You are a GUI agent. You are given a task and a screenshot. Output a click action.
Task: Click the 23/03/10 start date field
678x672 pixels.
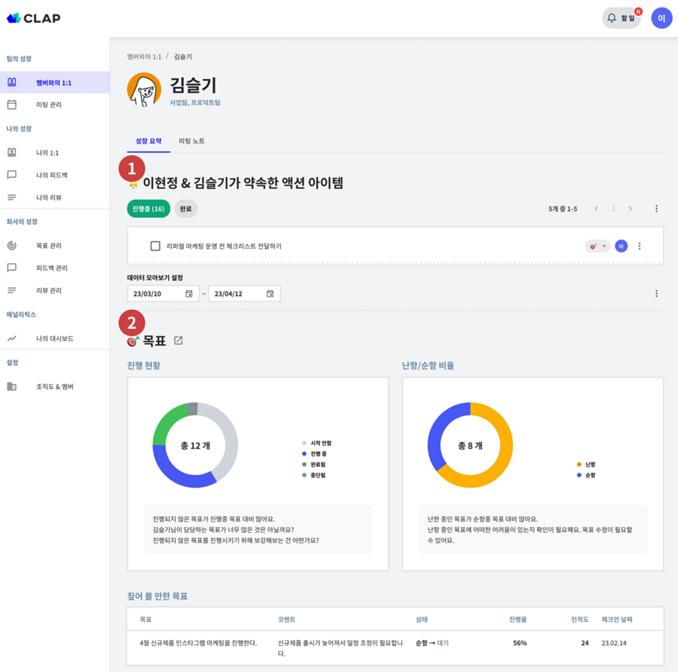point(162,293)
